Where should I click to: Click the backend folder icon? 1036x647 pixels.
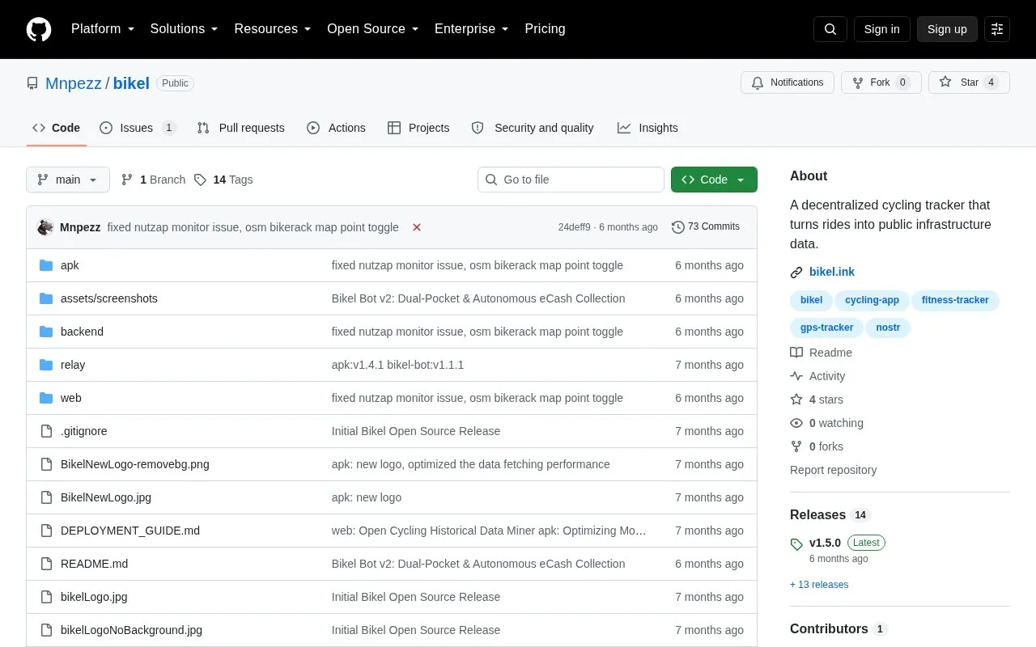pos(46,332)
